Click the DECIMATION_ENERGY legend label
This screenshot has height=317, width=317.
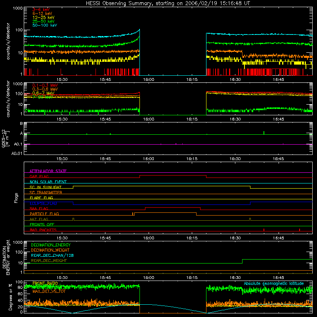tap(51, 245)
